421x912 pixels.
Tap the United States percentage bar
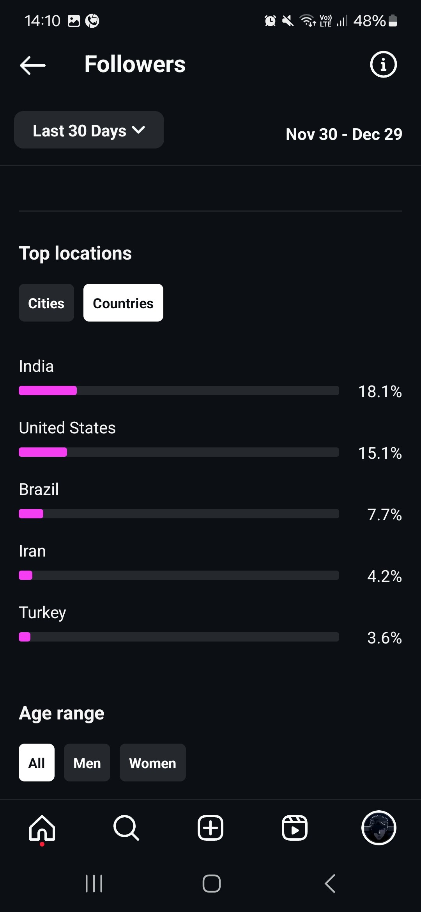(x=179, y=452)
